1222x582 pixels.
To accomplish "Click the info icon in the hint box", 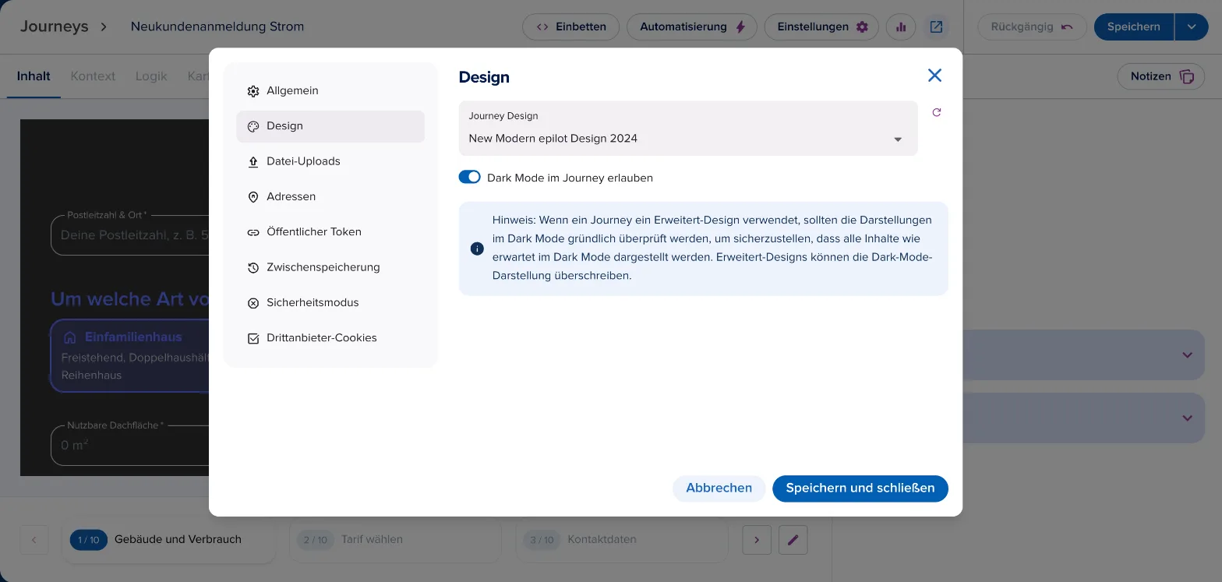I will [477, 249].
